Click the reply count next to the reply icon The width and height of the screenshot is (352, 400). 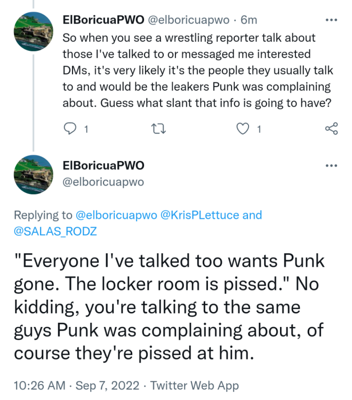point(86,129)
